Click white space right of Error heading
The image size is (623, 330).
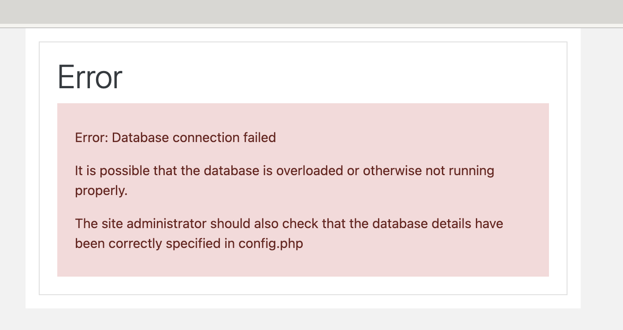pos(335,77)
